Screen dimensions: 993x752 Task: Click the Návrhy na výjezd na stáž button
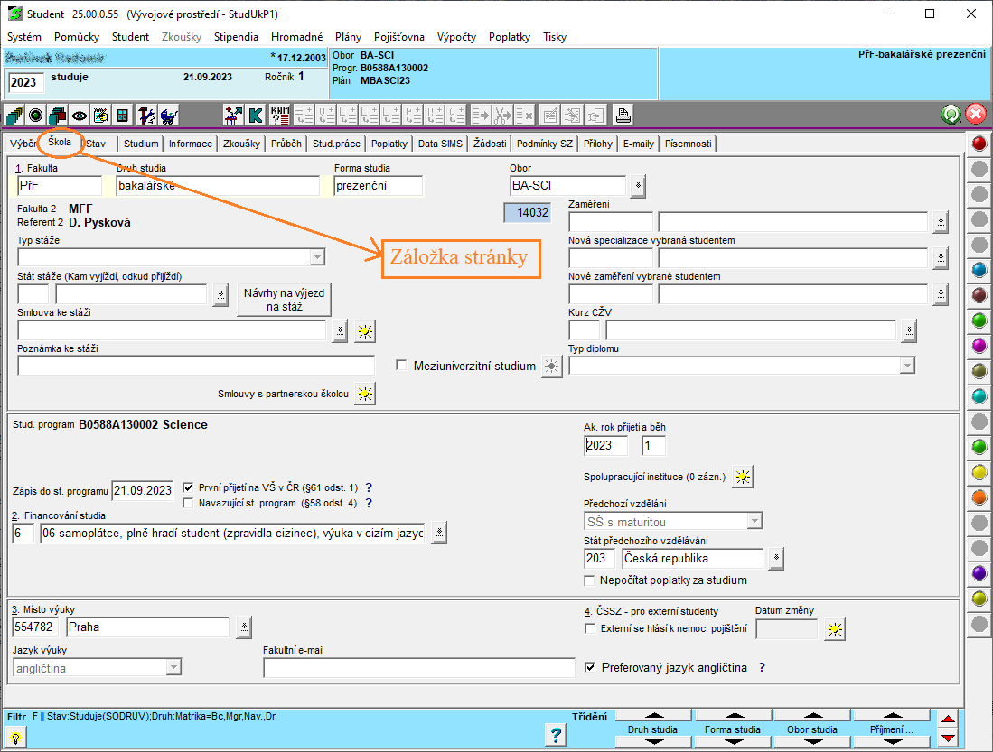pyautogui.click(x=283, y=299)
